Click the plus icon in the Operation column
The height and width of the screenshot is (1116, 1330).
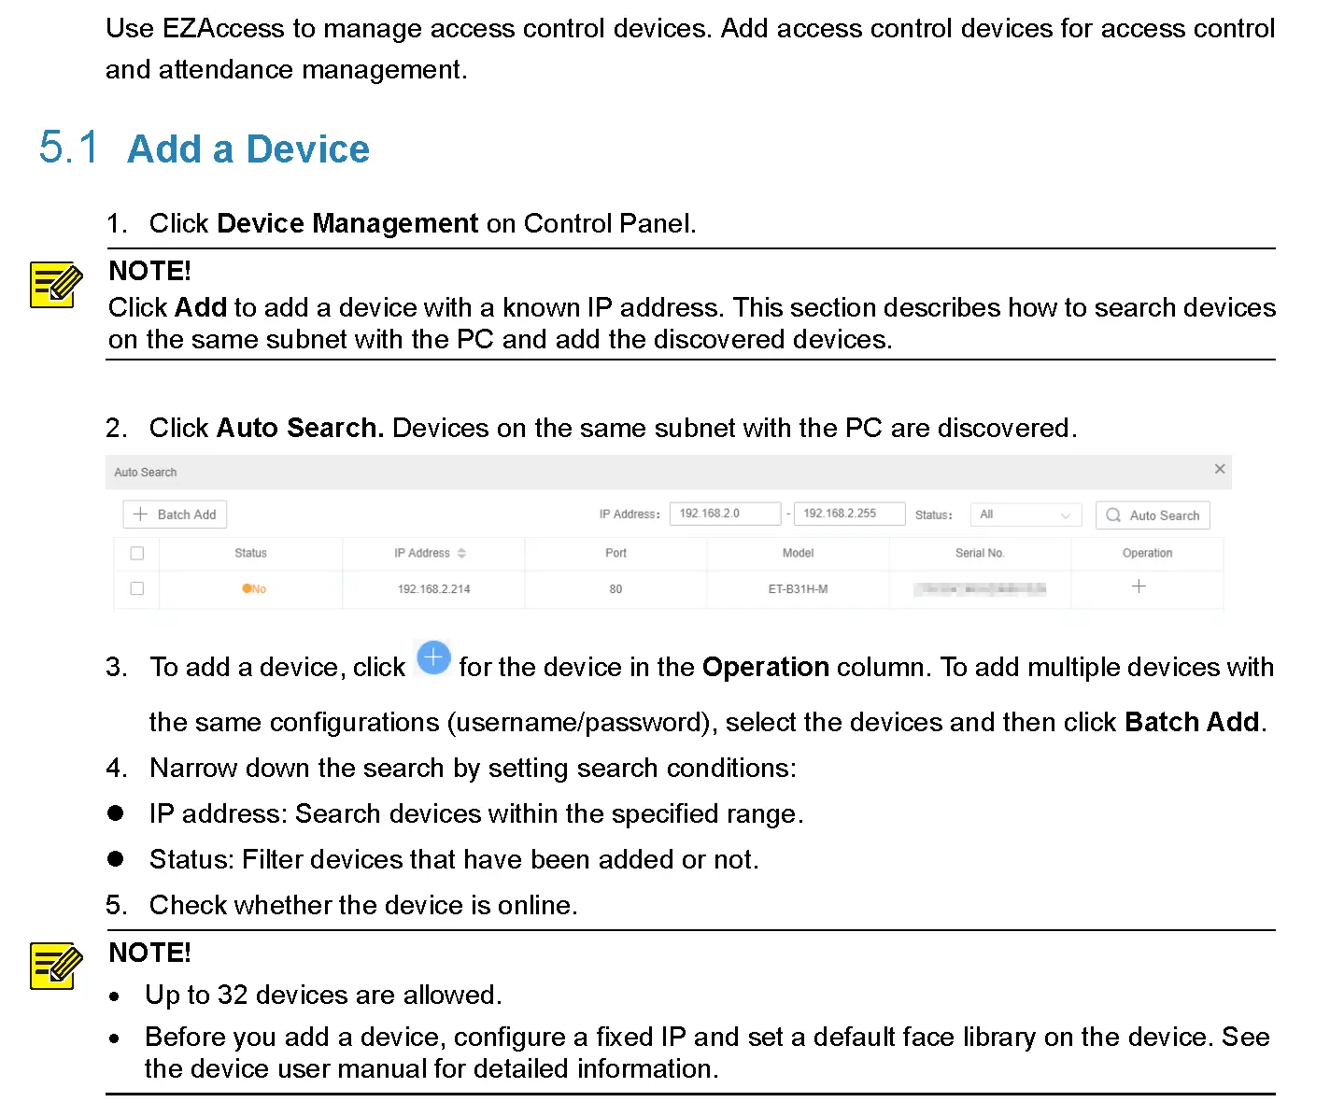(x=1139, y=587)
